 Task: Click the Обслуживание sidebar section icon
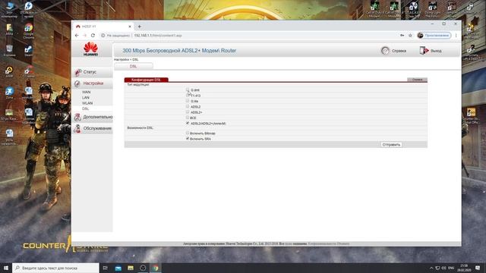pos(77,128)
